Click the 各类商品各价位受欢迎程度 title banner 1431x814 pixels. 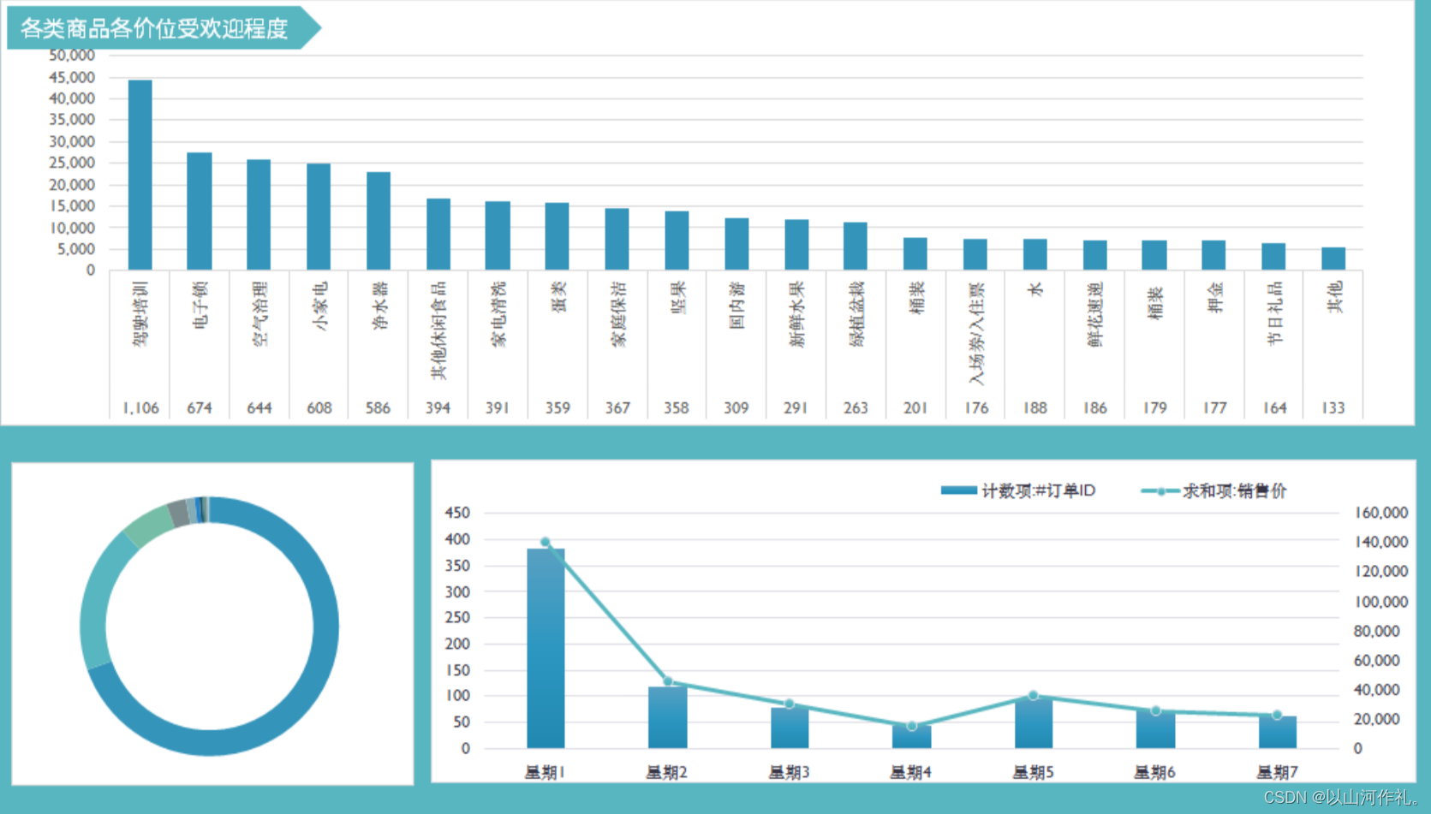163,28
